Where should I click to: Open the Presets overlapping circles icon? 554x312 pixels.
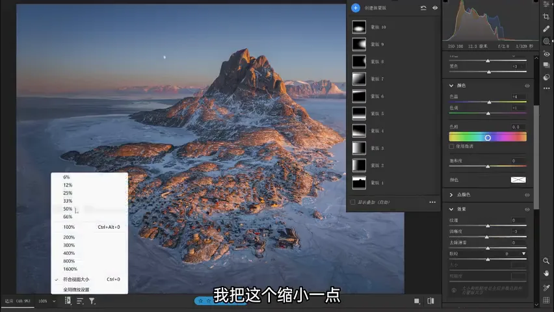[x=547, y=77]
